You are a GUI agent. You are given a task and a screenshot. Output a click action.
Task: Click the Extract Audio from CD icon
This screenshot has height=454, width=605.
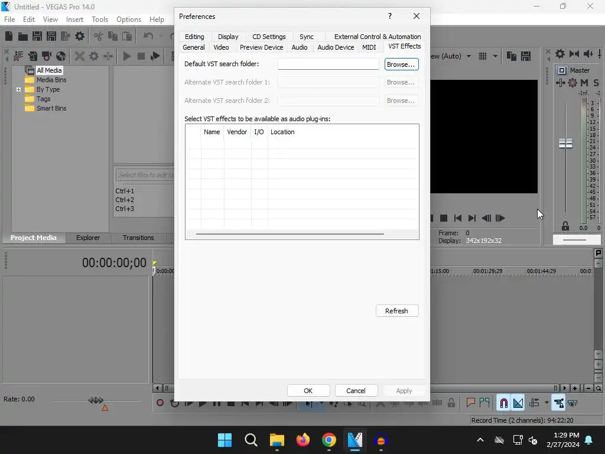point(61,56)
